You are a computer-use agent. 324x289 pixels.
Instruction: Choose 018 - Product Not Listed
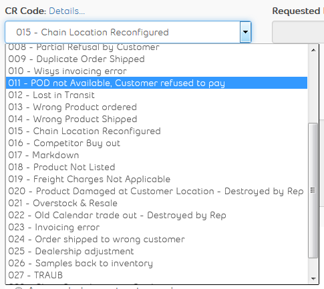156,167
